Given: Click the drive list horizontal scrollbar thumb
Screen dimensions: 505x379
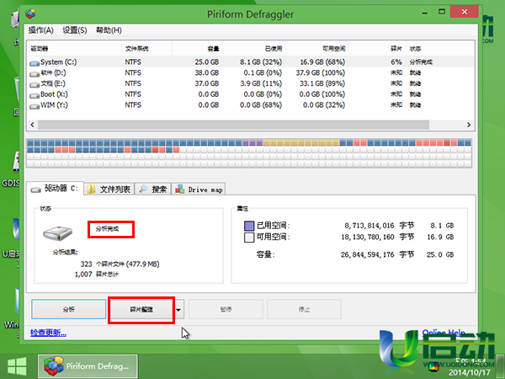Looking at the screenshot, I should click(233, 125).
